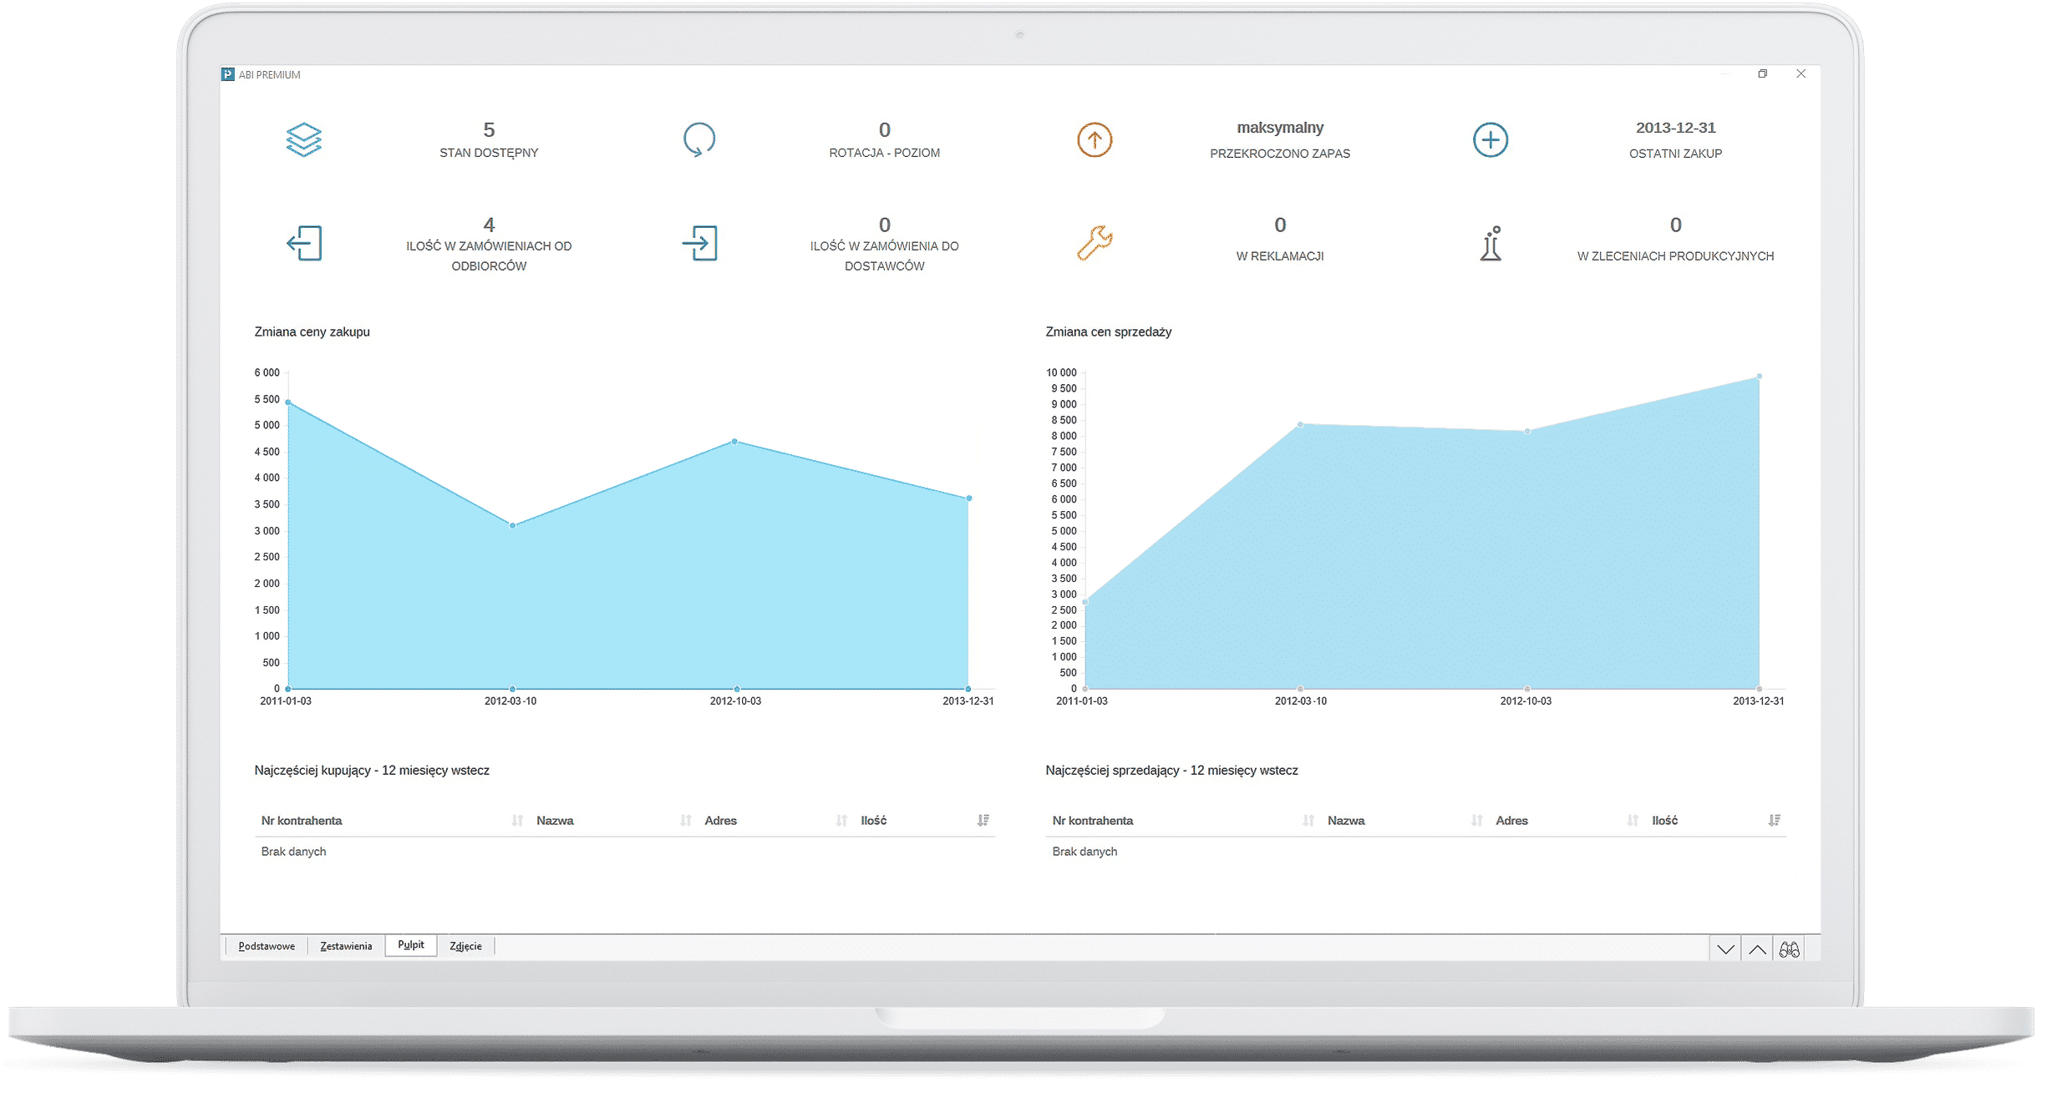This screenshot has width=2047, height=1113.
Task: Click the plus circle last purchase icon
Action: pyautogui.click(x=1490, y=139)
